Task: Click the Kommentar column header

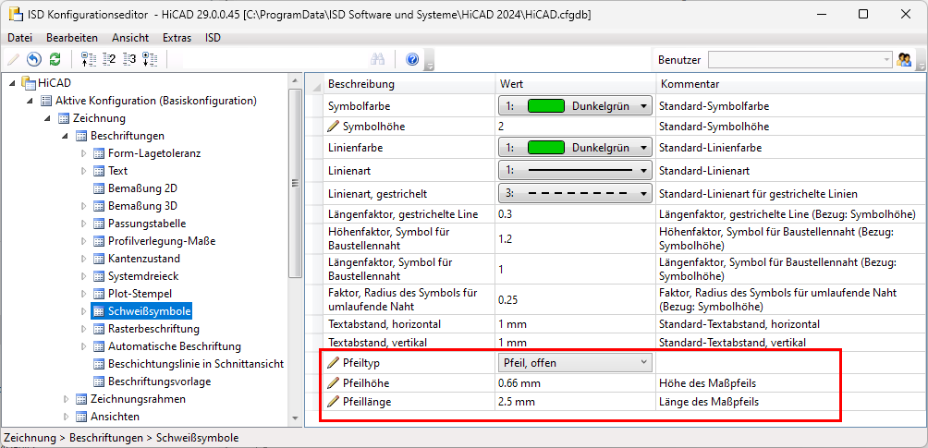Action: tap(789, 84)
